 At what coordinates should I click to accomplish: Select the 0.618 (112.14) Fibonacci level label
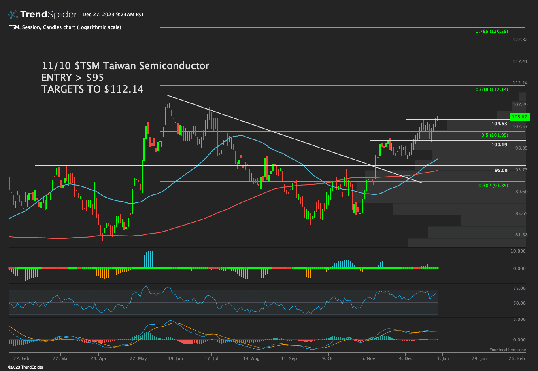coord(491,89)
